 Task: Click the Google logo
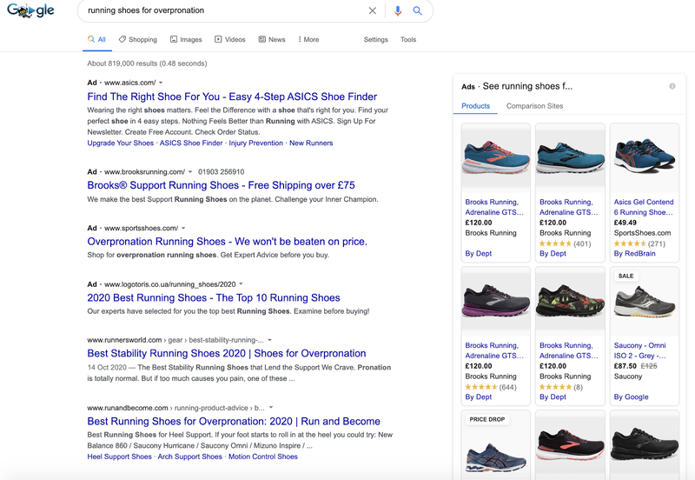pyautogui.click(x=30, y=10)
